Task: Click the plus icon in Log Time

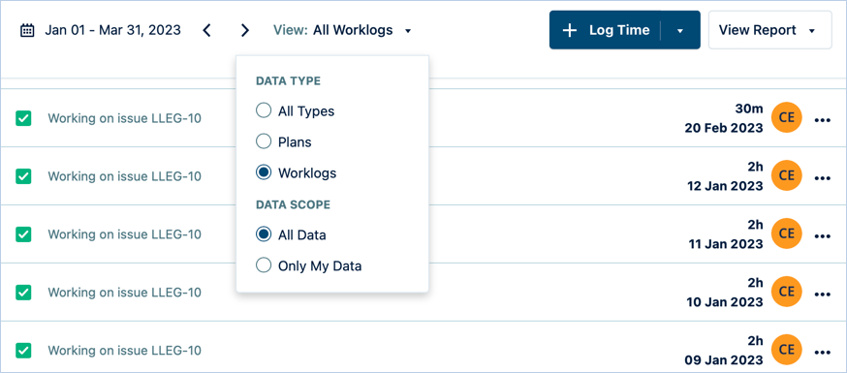Action: [x=570, y=30]
